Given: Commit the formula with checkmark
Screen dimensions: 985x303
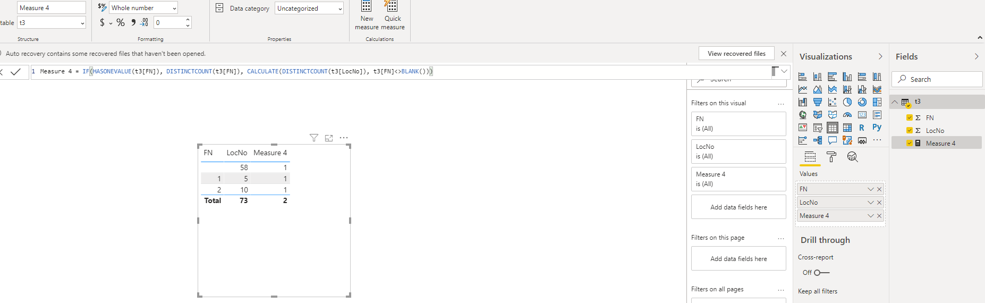Looking at the screenshot, I should pyautogui.click(x=16, y=71).
